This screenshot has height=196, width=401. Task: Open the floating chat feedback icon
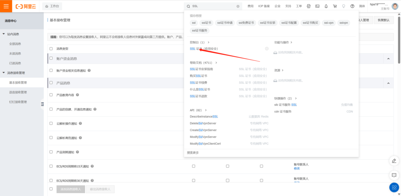tap(394, 175)
